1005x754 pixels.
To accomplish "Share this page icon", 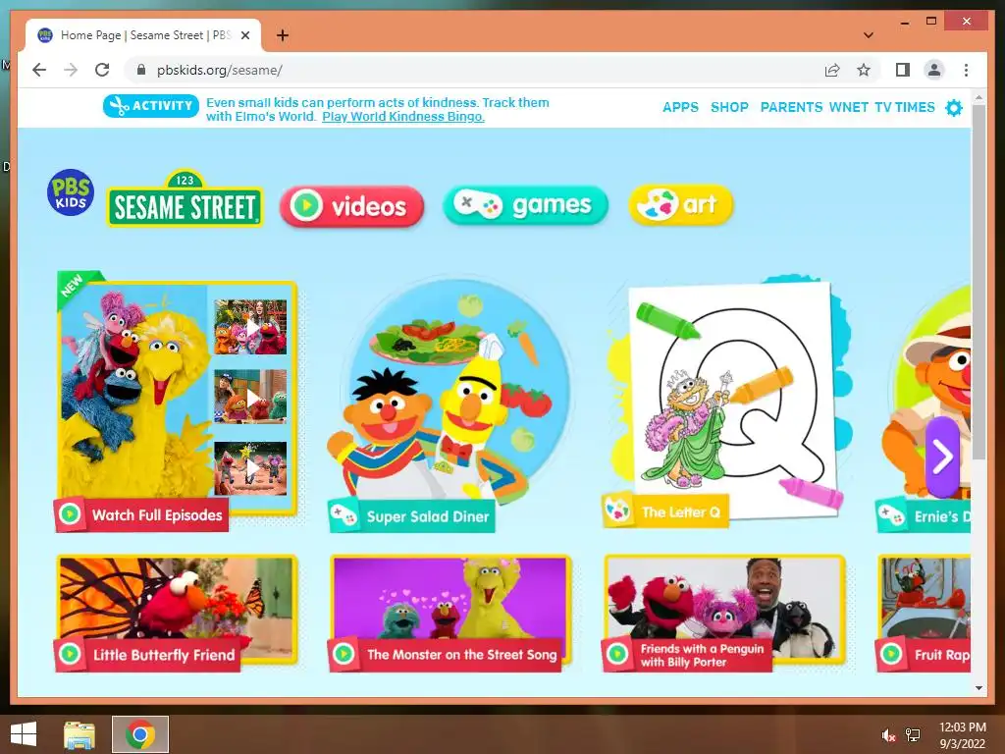I will [x=832, y=70].
